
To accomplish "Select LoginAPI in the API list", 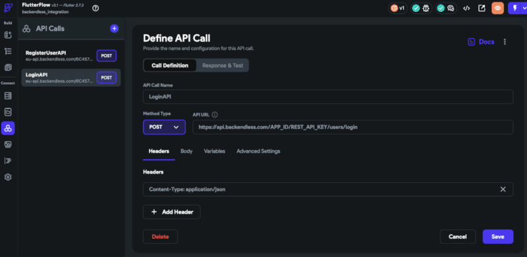I will (71, 78).
